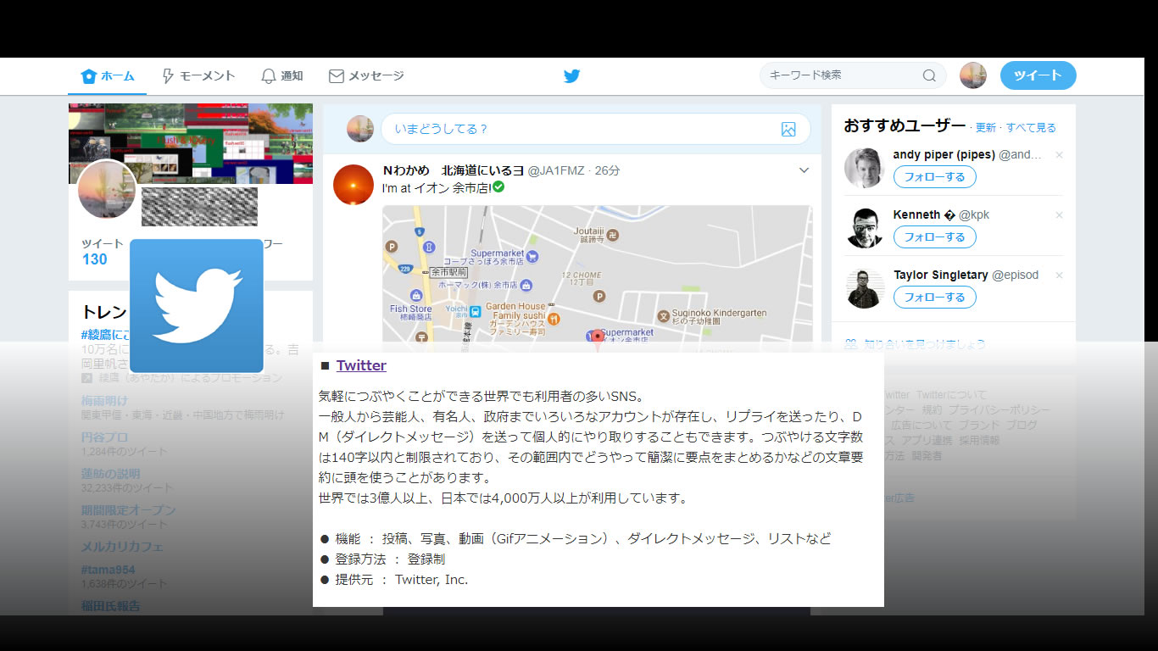Click 余市駅前 map label

pos(448,273)
